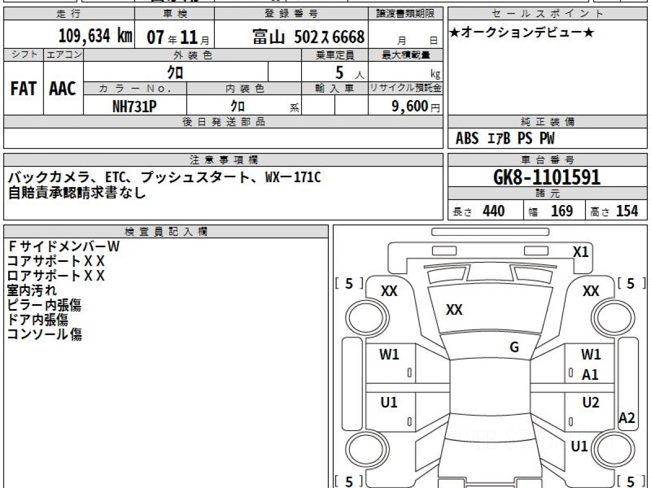Click inspector note コアサポートXX
Image resolution: width=651 pixels, height=488 pixels.
(56, 261)
